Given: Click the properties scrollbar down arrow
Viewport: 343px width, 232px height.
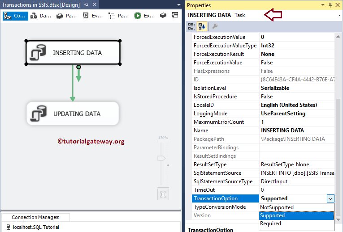Looking at the screenshot, I should point(338,219).
